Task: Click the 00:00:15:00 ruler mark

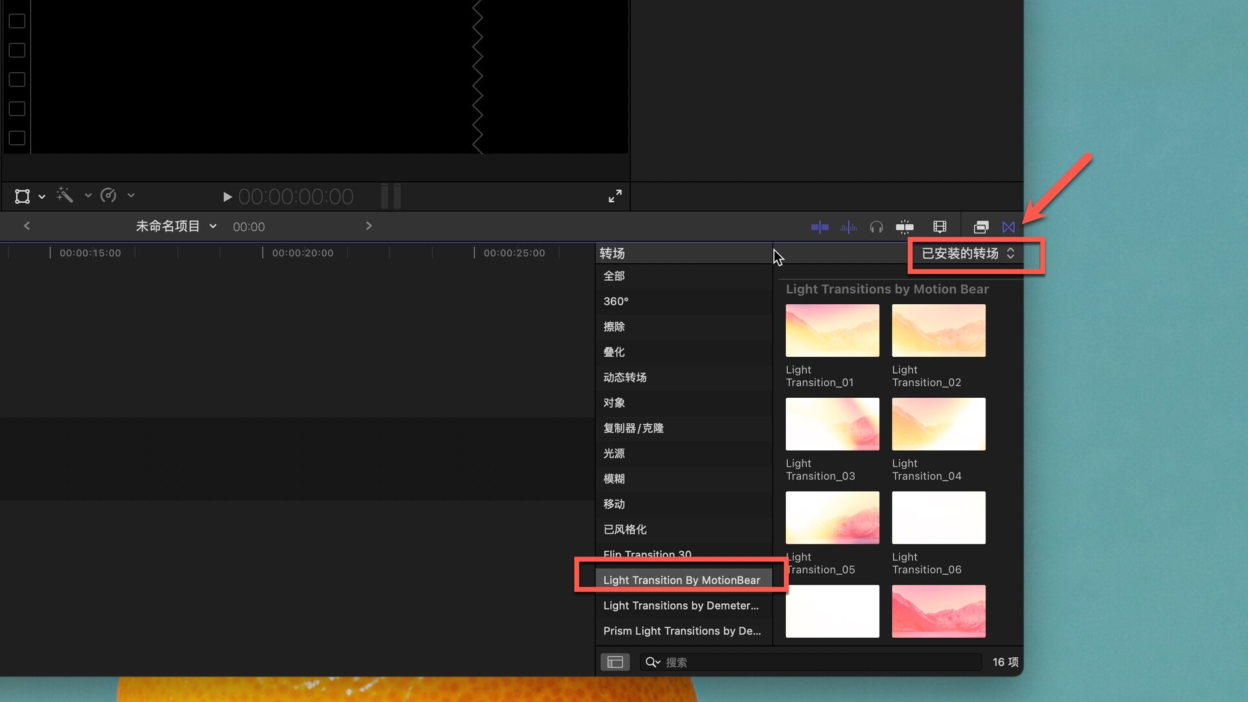Action: point(90,253)
